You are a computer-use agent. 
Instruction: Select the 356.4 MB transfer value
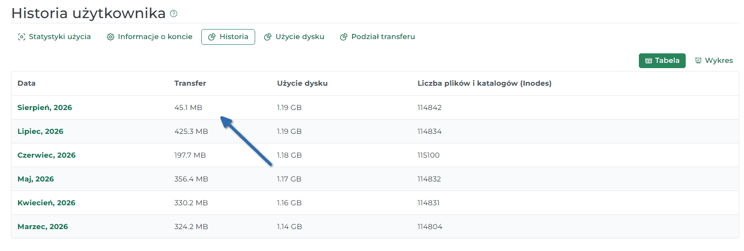coord(191,179)
